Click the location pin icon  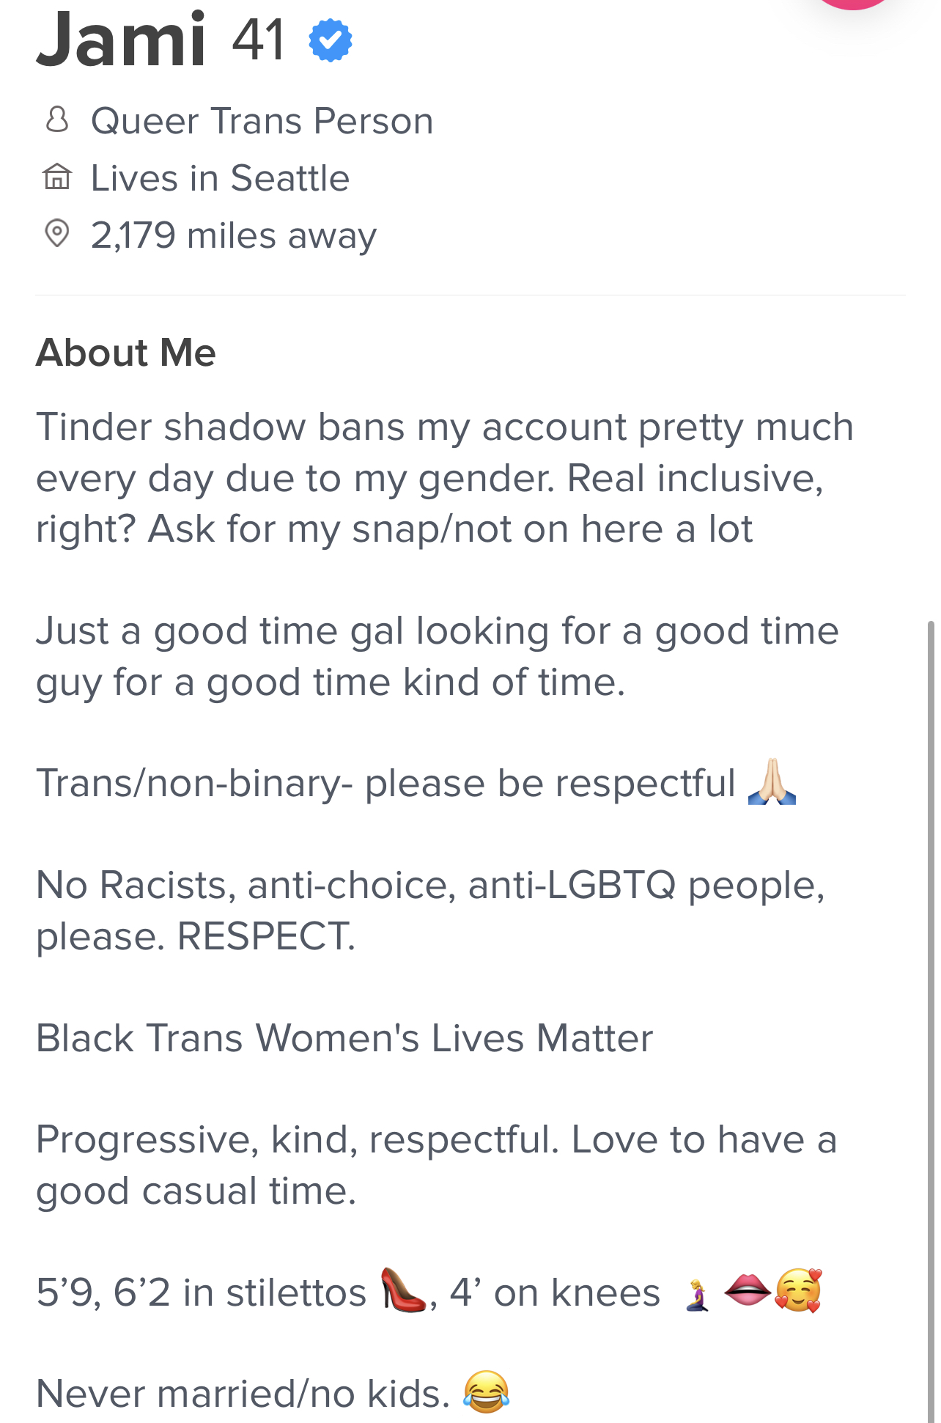click(56, 234)
